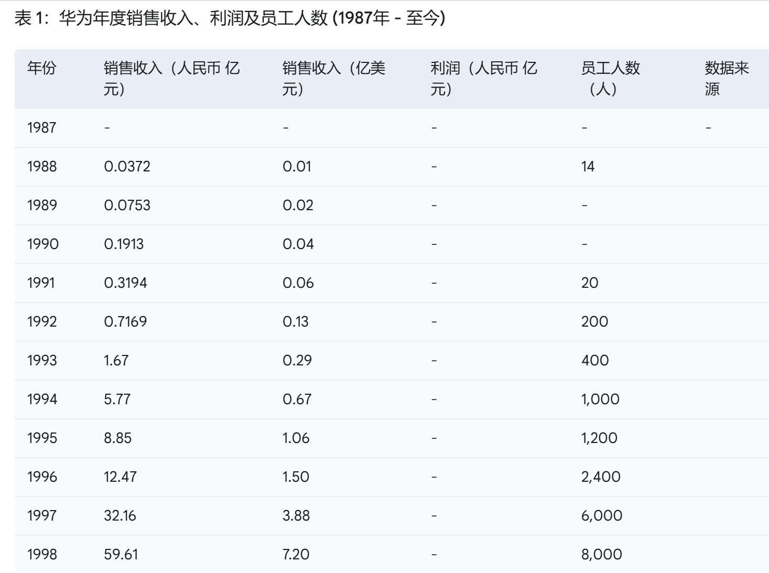Click the 年份 column header
769x573 pixels.
click(41, 68)
